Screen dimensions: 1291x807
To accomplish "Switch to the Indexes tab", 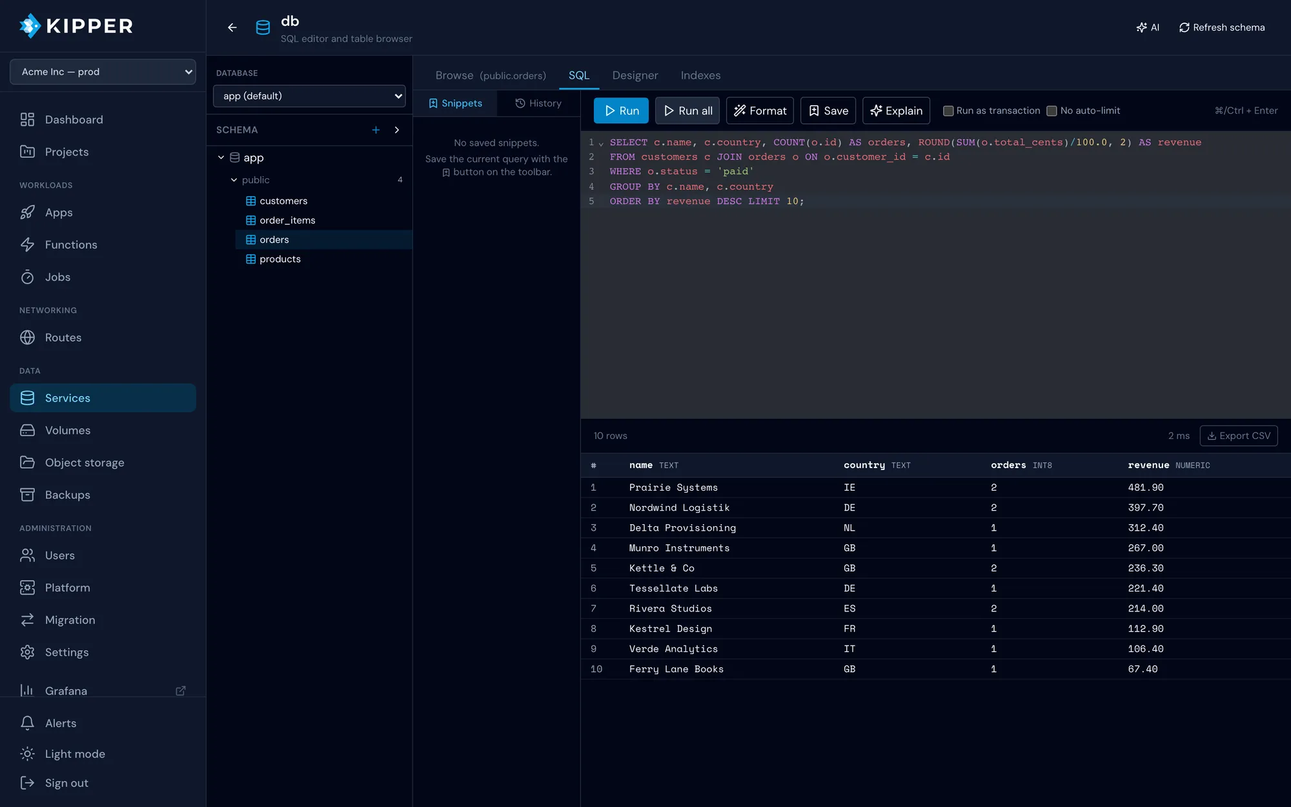I will point(700,76).
